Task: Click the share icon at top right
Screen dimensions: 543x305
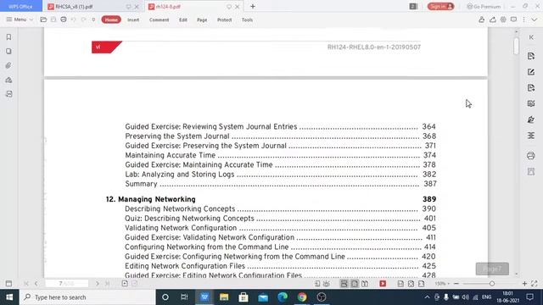Action: click(481, 19)
